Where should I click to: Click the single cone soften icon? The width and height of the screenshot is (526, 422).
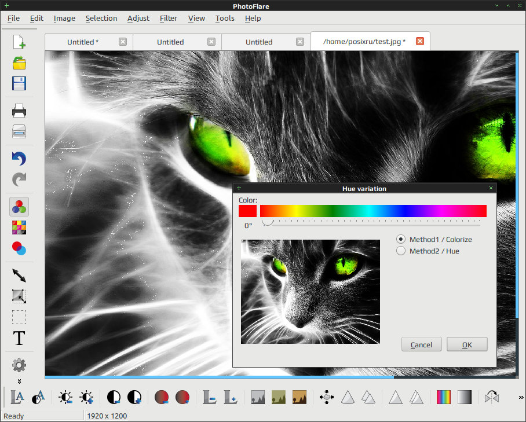(x=348, y=397)
